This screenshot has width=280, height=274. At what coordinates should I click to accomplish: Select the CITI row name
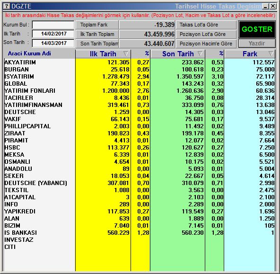10,247
